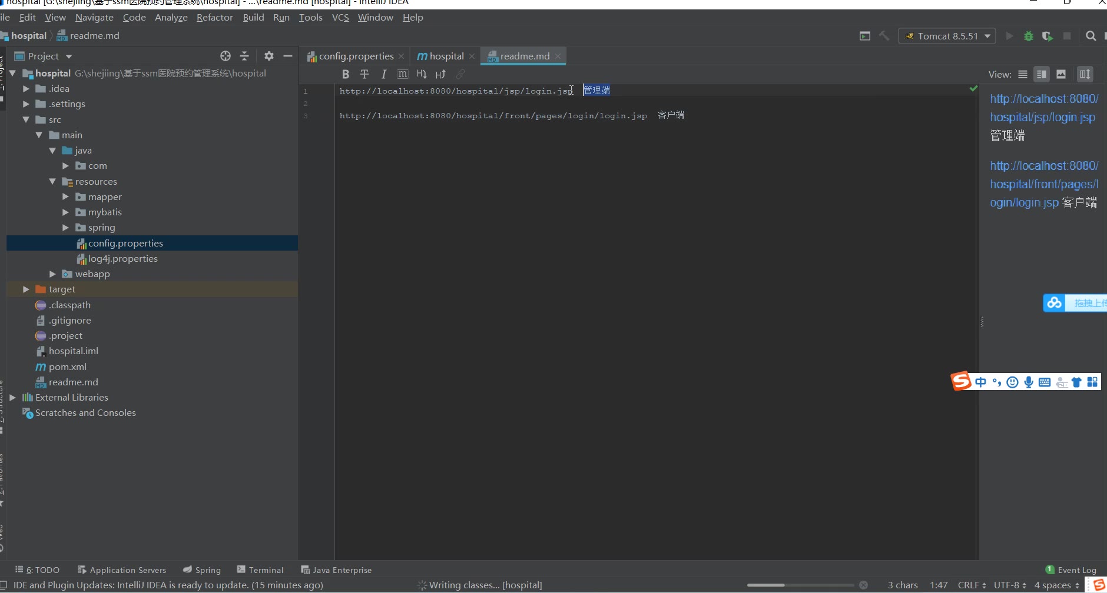Toggle Sogou Chinese input mode
Image resolution: width=1107 pixels, height=593 pixels.
coord(980,382)
